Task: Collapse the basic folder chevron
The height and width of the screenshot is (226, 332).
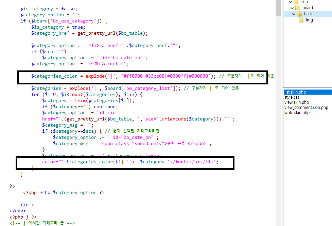Action: 294,14
